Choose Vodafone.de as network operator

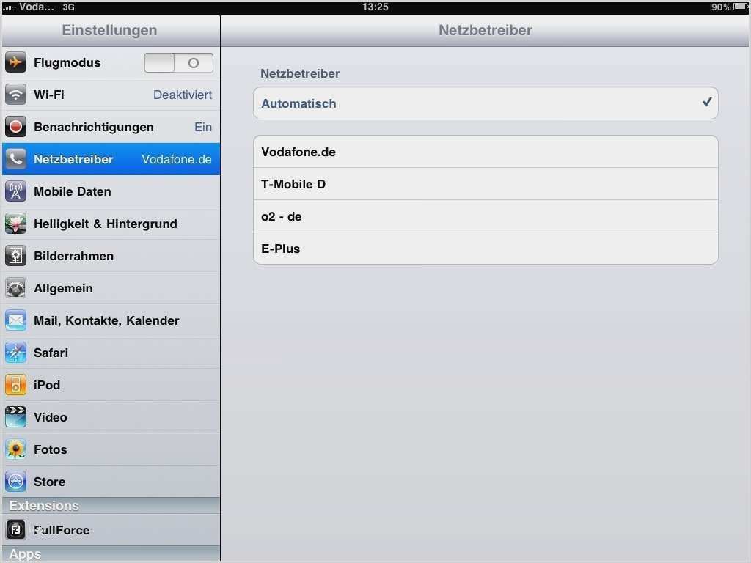[486, 152]
